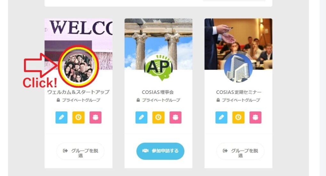Click yellow clock icon under COSIAS理事会
This screenshot has width=326, height=176.
click(x=159, y=118)
